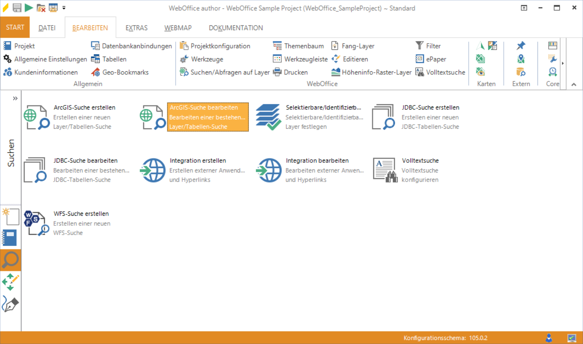The image size is (583, 344).
Task: Click the arrows with pencil sidebar icon
Action: click(11, 282)
